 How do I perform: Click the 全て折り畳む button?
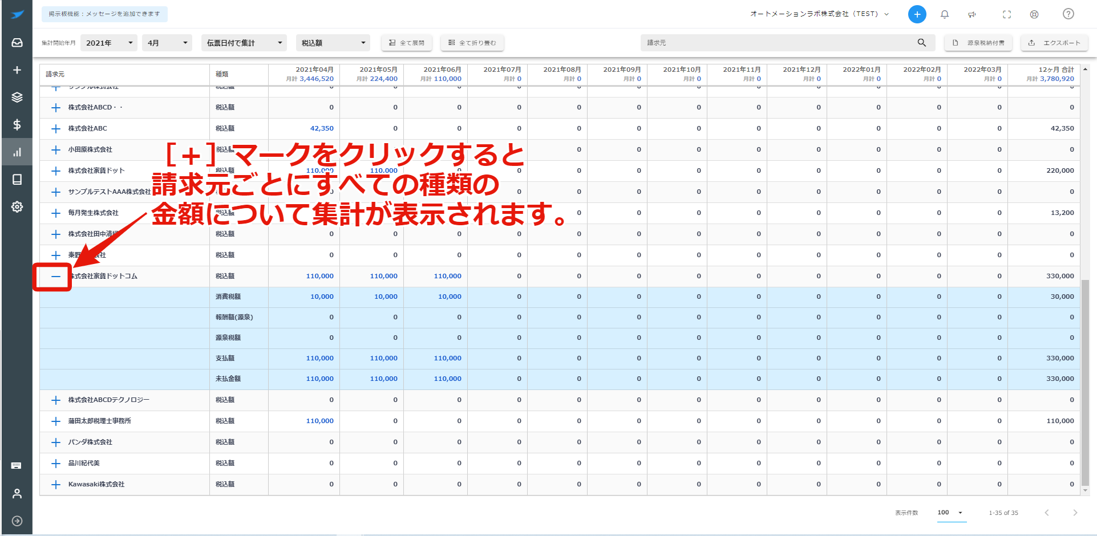472,43
